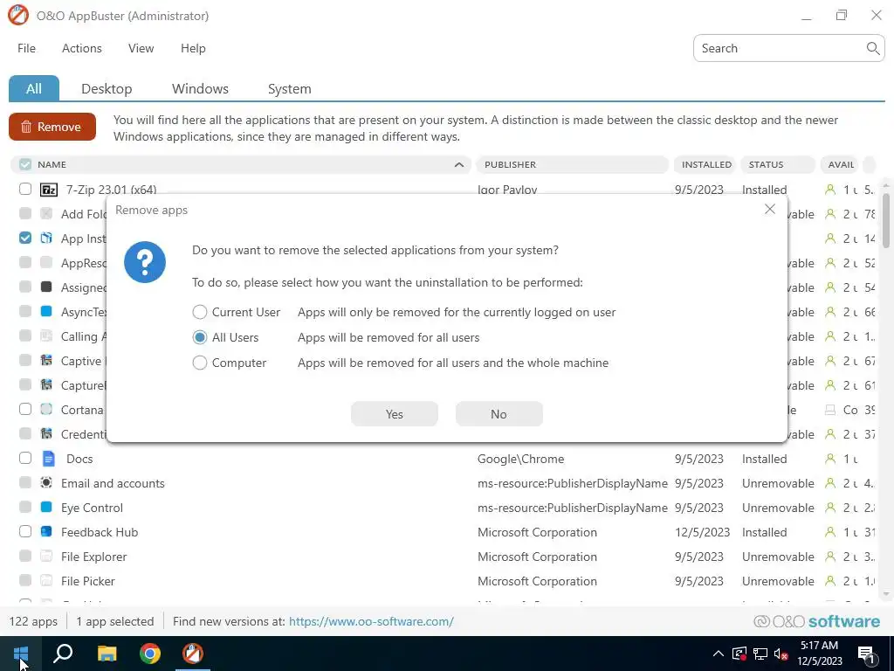Select the Computer radio option
This screenshot has width=894, height=671.
(x=200, y=363)
